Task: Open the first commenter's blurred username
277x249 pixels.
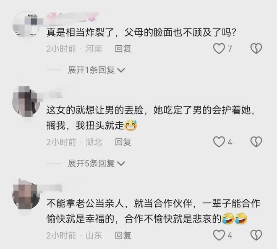Action: (x=71, y=18)
